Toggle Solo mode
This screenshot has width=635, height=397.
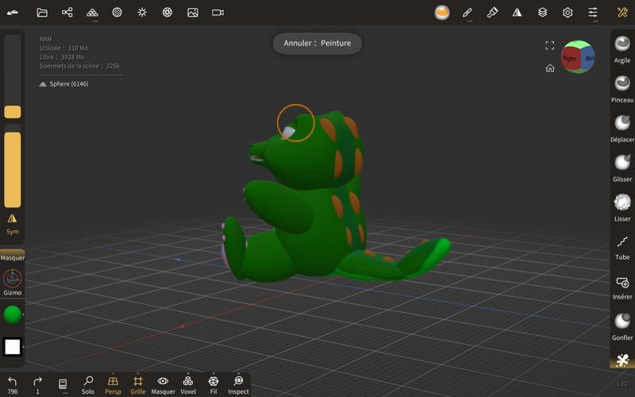pyautogui.click(x=88, y=385)
